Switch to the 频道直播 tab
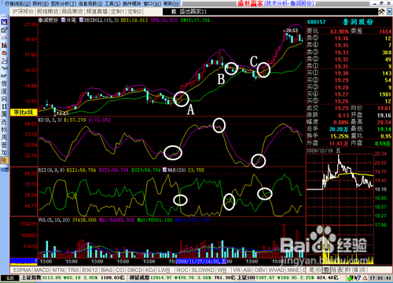 click(x=97, y=11)
